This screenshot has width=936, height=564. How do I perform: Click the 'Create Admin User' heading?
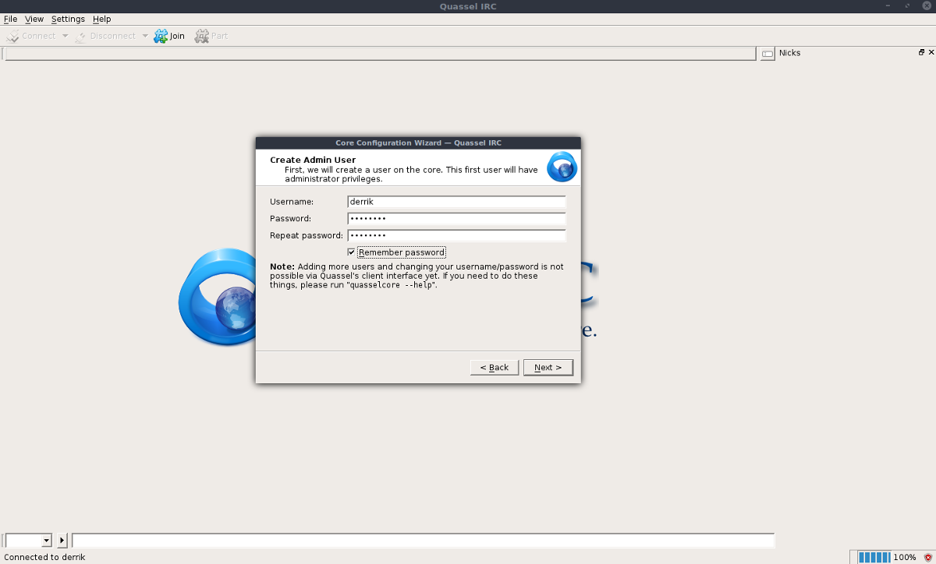pyautogui.click(x=313, y=160)
